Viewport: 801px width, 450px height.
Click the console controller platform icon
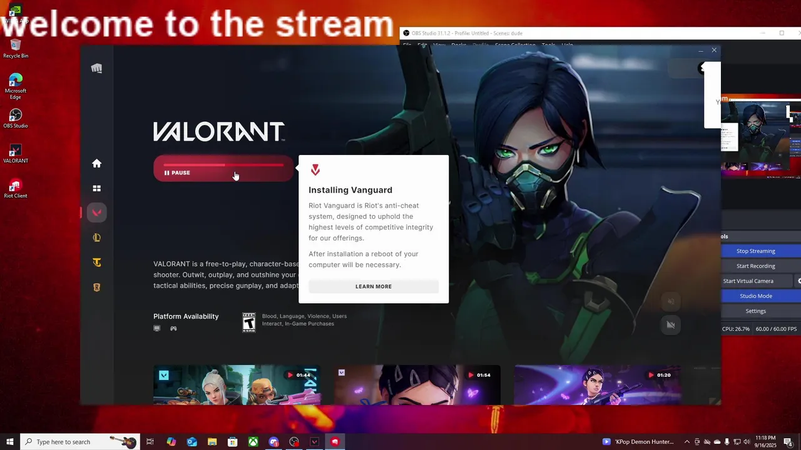(173, 328)
